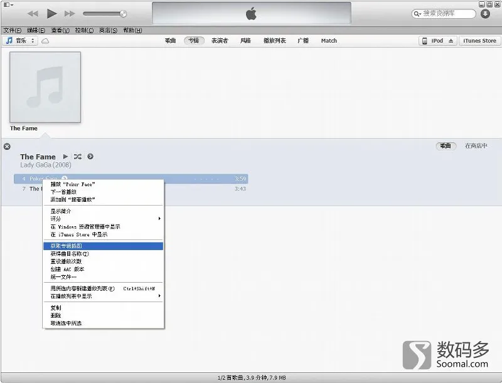This screenshot has width=502, height=383.
Task: Skip ahead with the next track button
Action: [70, 14]
